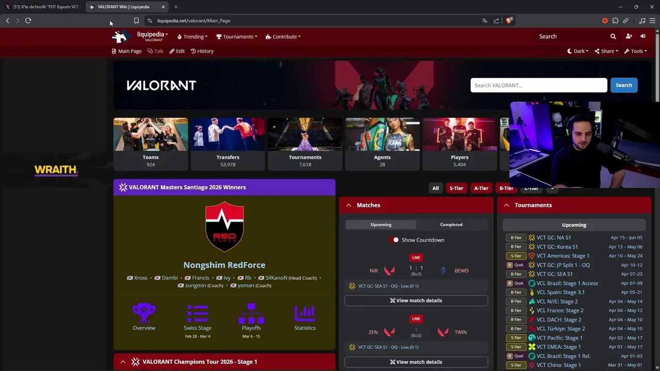This screenshot has height=371, width=660.
Task: Collapse the Tournaments panel
Action: point(506,205)
